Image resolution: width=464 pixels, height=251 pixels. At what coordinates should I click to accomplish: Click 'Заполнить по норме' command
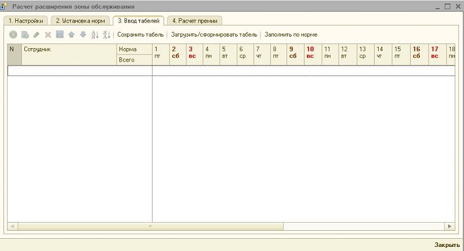tap(291, 35)
